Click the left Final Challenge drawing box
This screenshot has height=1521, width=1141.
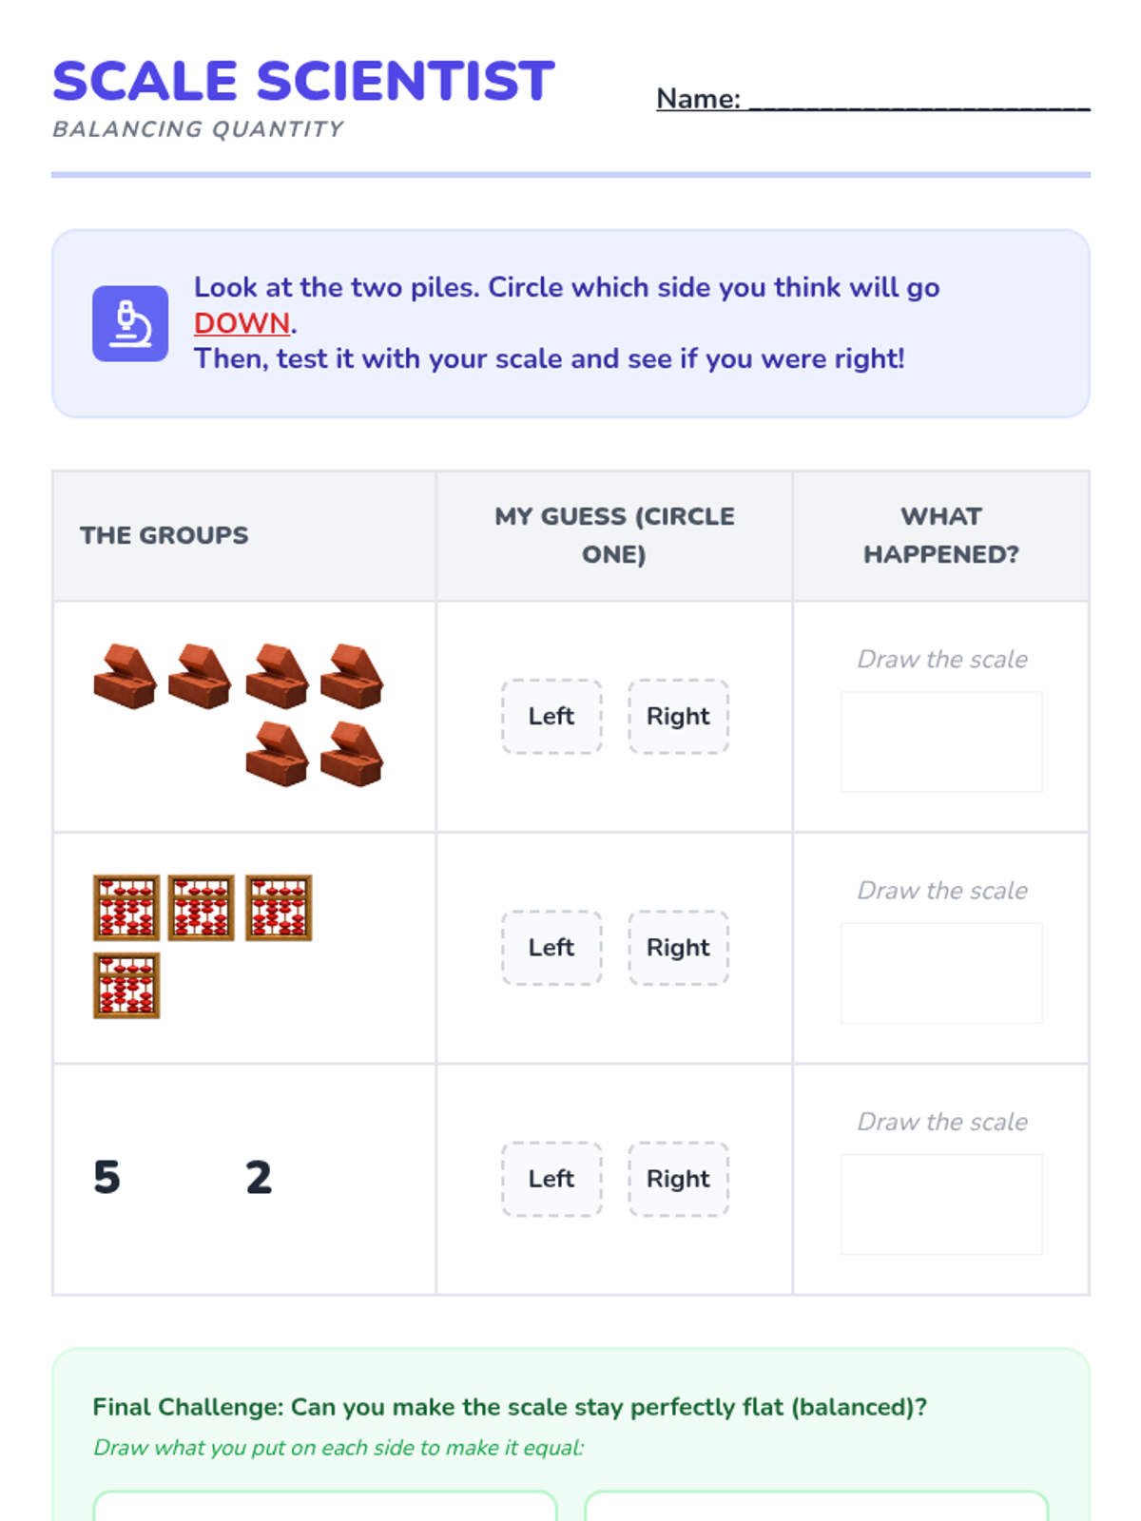coord(324,1507)
